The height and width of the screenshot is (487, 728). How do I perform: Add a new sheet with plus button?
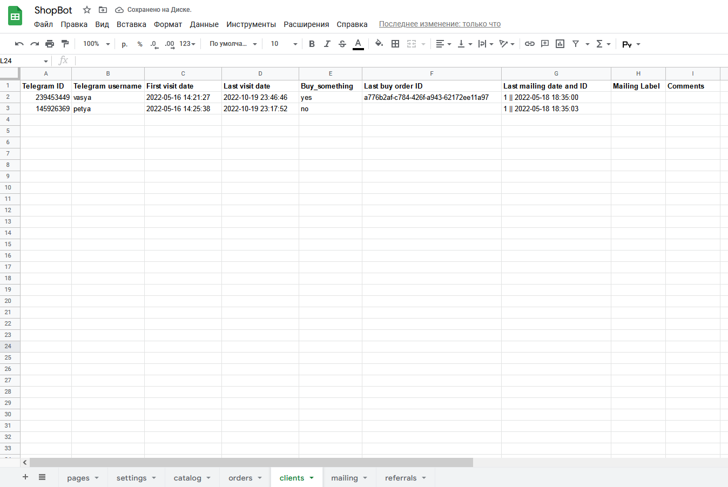(25, 477)
